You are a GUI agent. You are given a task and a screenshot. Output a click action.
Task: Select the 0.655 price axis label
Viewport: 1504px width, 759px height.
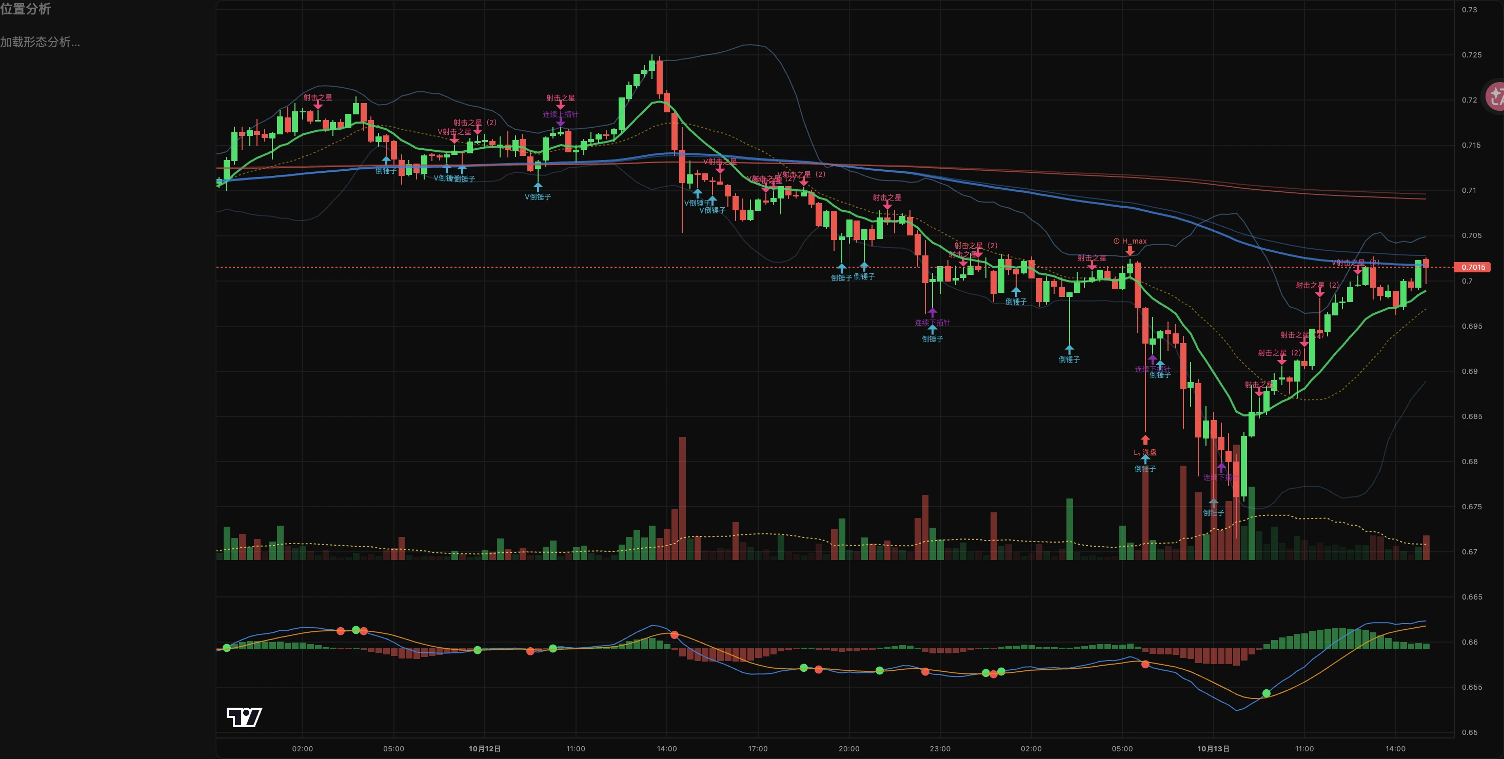coord(1471,687)
